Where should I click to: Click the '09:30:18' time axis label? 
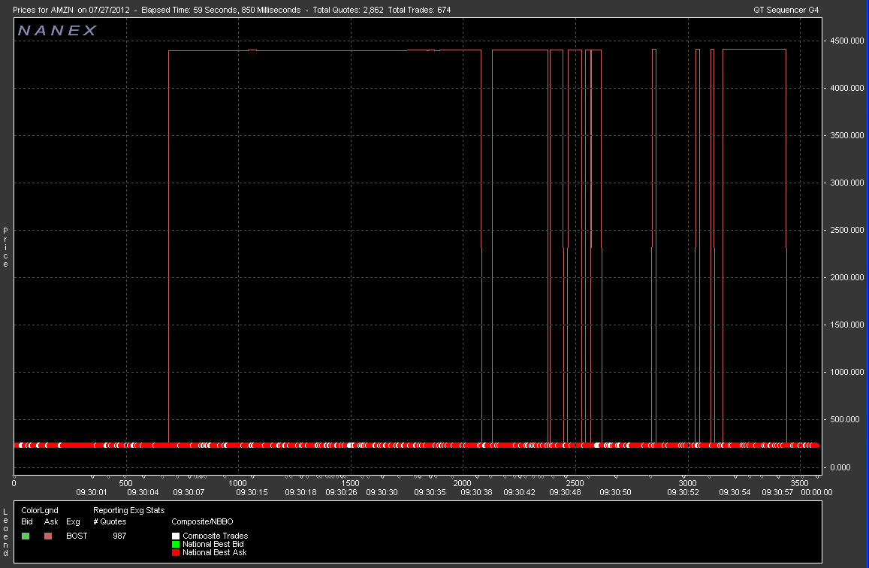[x=300, y=492]
